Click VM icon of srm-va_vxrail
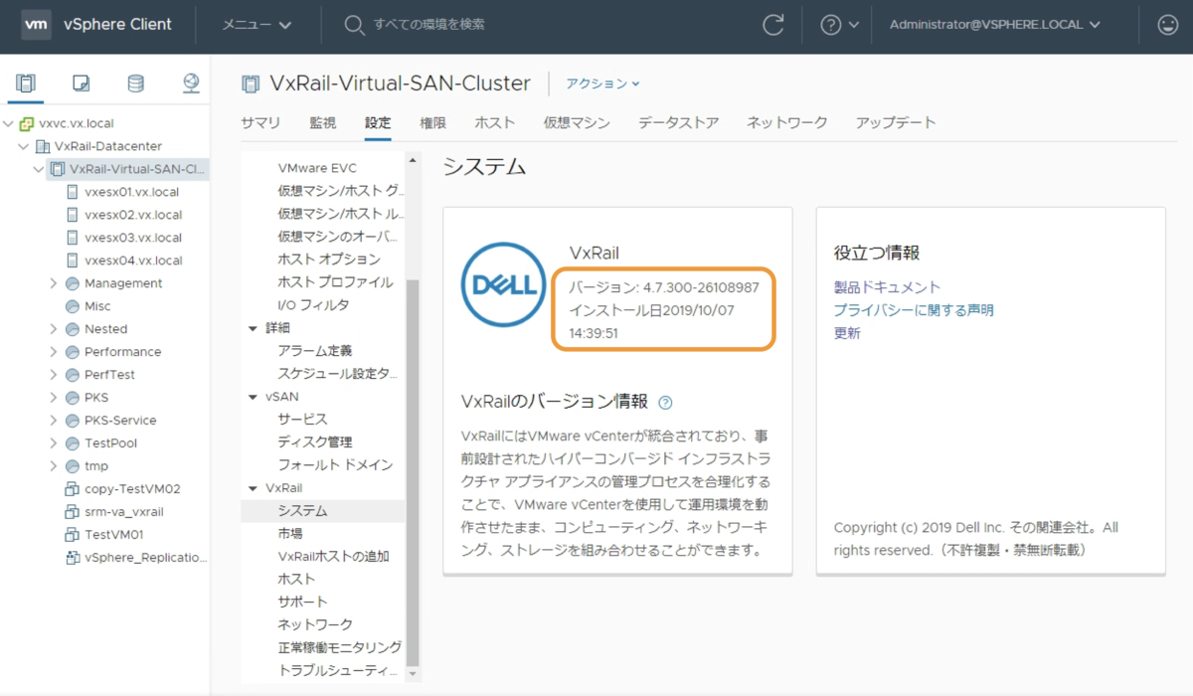 (73, 512)
